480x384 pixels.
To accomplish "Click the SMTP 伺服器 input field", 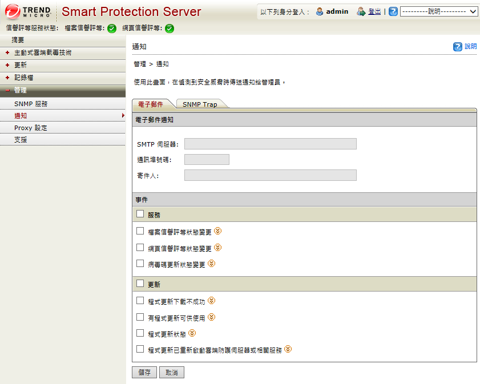I will 270,144.
